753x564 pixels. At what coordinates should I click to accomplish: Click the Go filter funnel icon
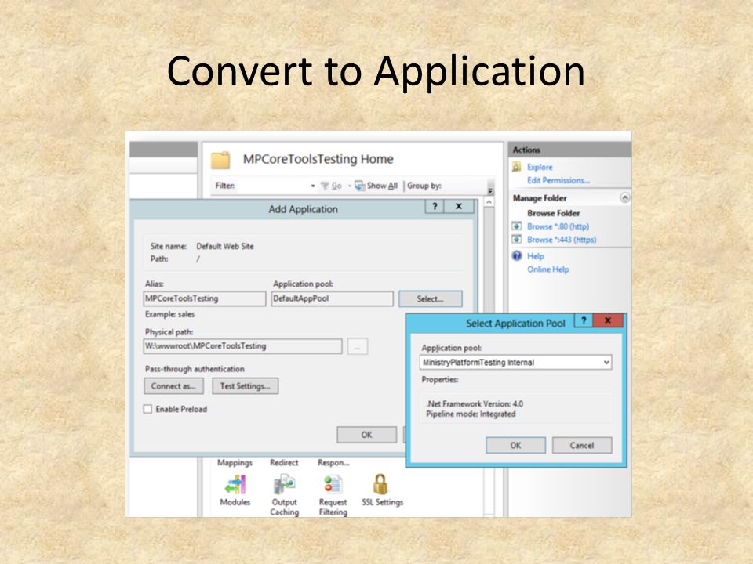click(x=325, y=186)
